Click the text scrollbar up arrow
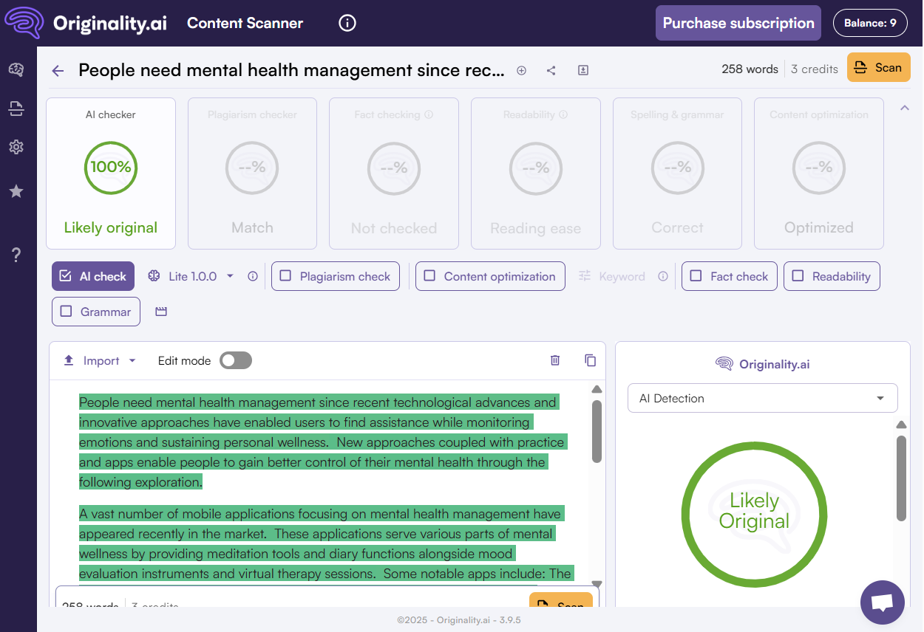Screen dimensions: 924x632 tap(597, 389)
